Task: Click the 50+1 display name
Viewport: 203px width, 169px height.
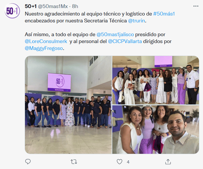Action: (31, 6)
